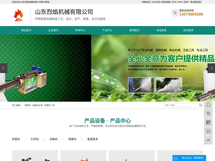Open the phone contact sidebar icon
The height and width of the screenshot is (161, 215).
[208, 113]
